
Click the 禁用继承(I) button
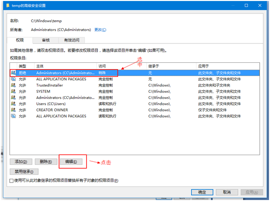click(24, 172)
